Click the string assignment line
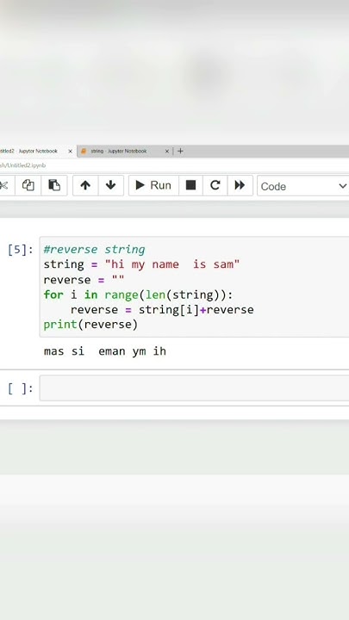This screenshot has height=620, width=349. (141, 264)
